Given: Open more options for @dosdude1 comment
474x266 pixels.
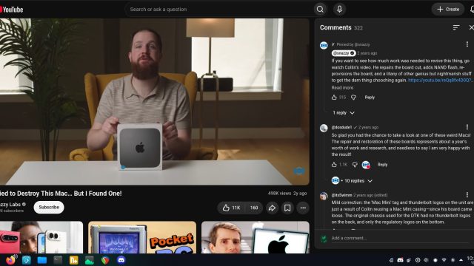Looking at the screenshot, I should pyautogui.click(x=467, y=127).
